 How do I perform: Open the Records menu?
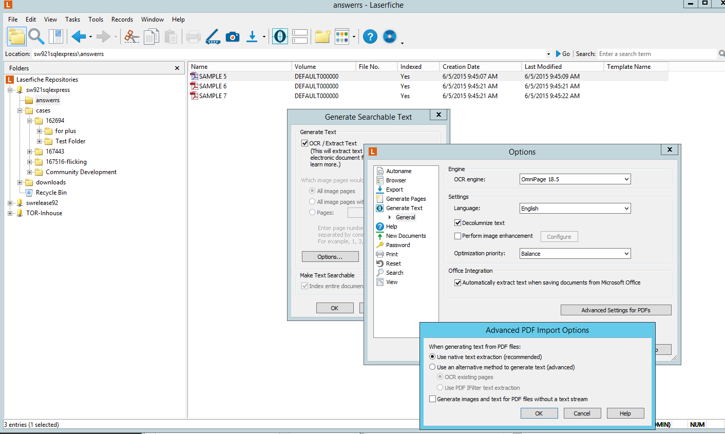coord(122,20)
